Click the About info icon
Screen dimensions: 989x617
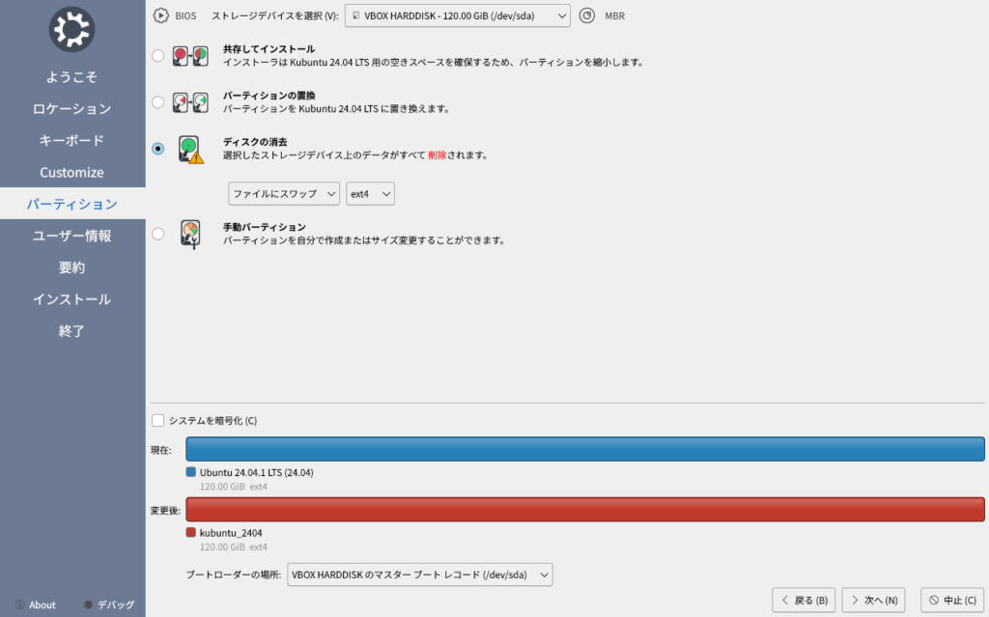[x=19, y=604]
